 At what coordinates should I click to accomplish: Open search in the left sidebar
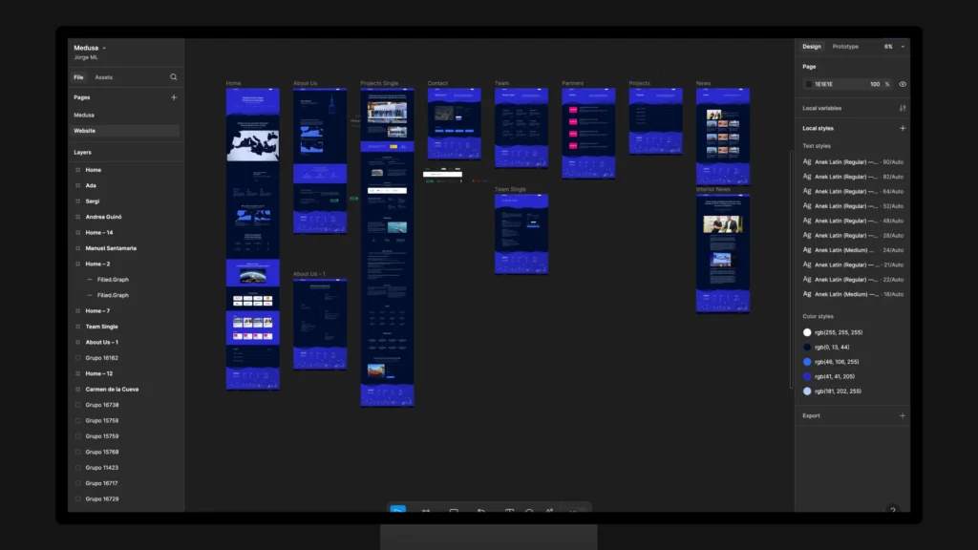coord(173,77)
